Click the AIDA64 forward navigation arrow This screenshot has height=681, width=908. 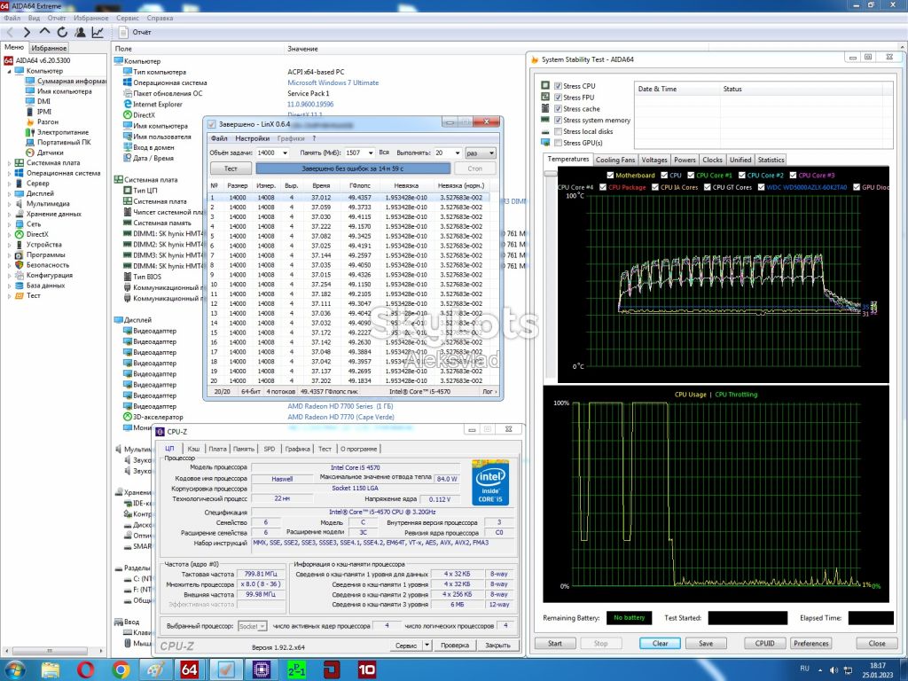tap(27, 33)
